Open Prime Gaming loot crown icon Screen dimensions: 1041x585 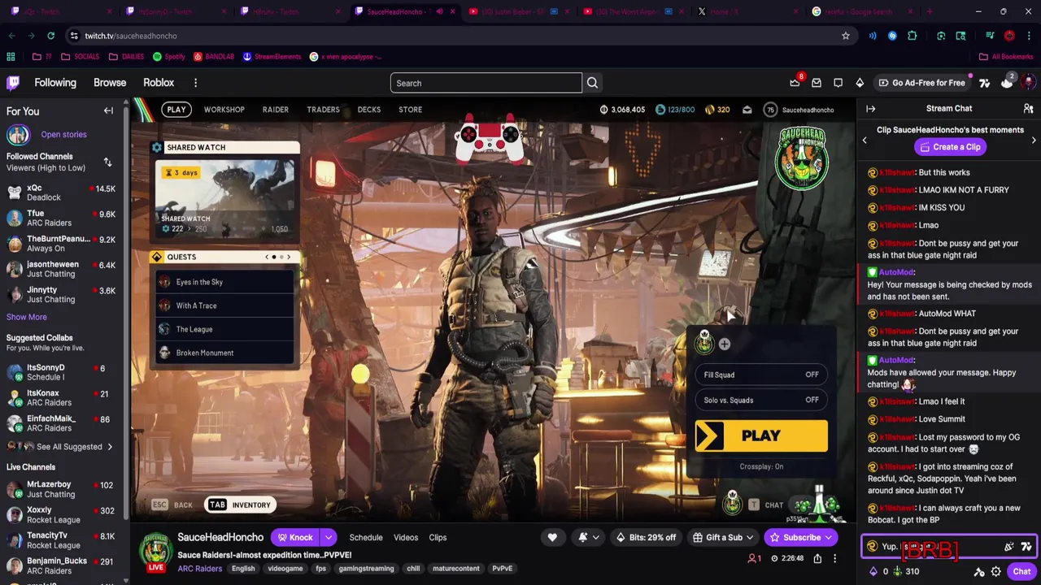click(x=795, y=83)
